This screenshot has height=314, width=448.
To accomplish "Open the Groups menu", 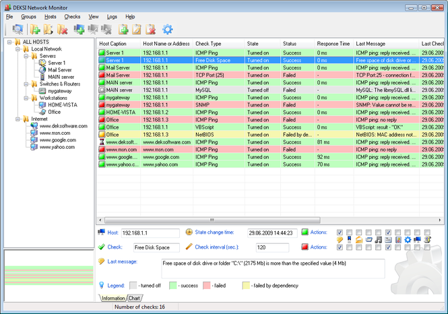I will pyautogui.click(x=28, y=17).
